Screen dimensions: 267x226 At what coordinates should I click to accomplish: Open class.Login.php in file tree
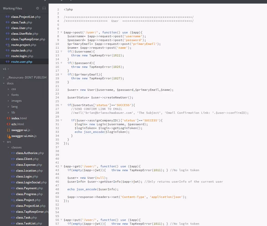coord(27,177)
